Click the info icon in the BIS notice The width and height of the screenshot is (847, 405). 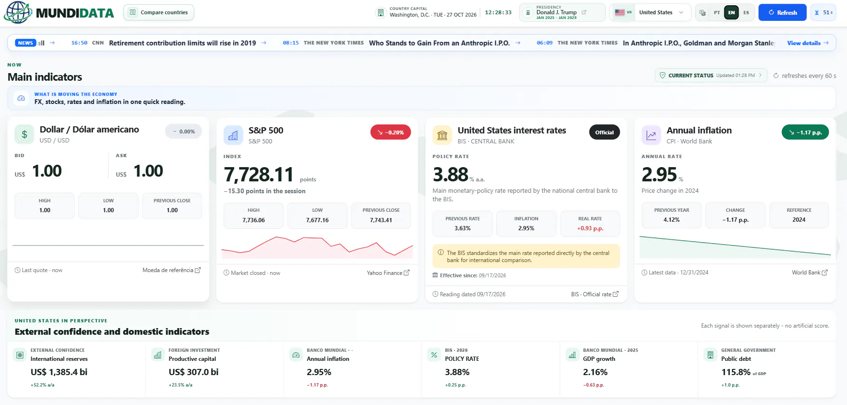coord(441,253)
